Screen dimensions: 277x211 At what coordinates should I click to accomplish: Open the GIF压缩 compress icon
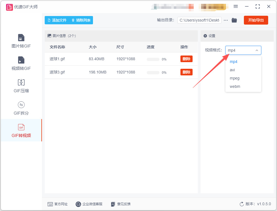[21, 82]
